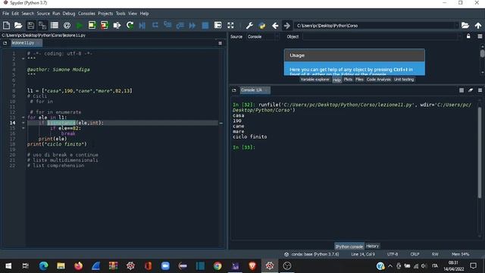This screenshot has width=485, height=273.
Task: Collapse the docstring fold at line 2
Action: (23, 58)
